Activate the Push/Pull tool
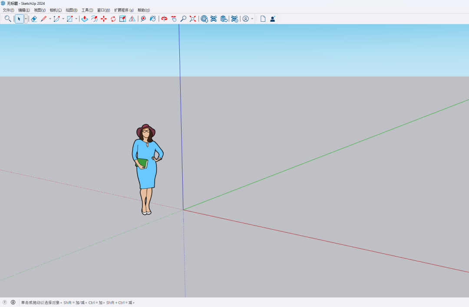The width and height of the screenshot is (469, 307). point(85,19)
